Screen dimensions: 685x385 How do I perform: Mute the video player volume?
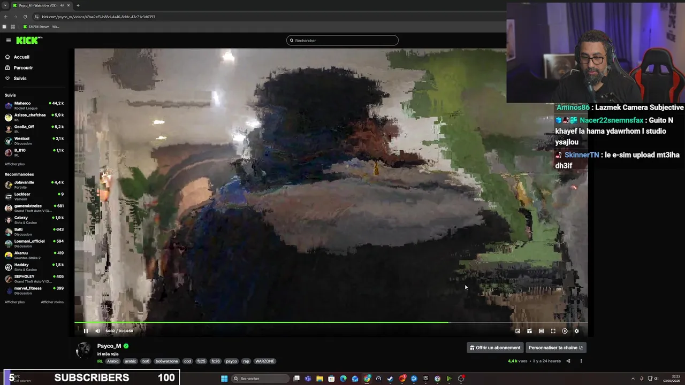click(97, 331)
